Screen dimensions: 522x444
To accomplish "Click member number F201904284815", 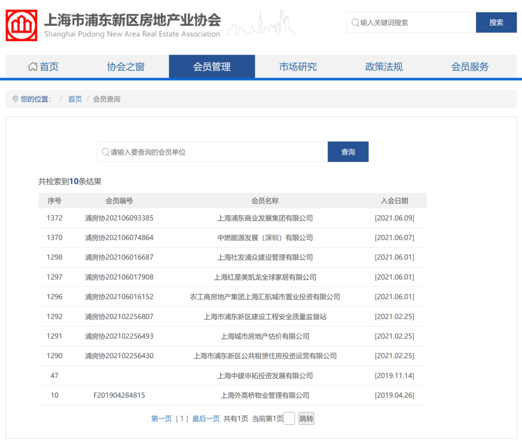I will (x=119, y=395).
